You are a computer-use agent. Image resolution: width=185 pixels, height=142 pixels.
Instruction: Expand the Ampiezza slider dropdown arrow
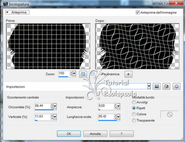(118, 106)
